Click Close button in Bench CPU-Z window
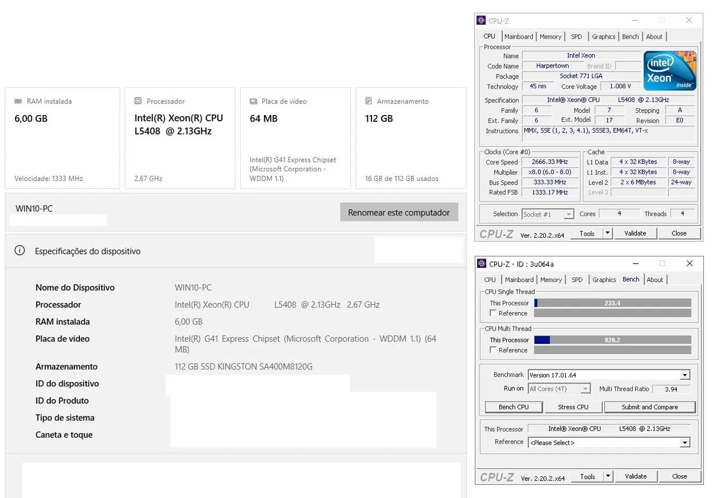 [x=680, y=476]
